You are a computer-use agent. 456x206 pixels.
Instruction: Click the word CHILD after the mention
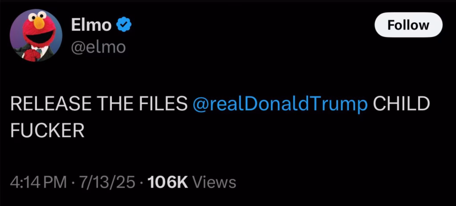pyautogui.click(x=401, y=104)
